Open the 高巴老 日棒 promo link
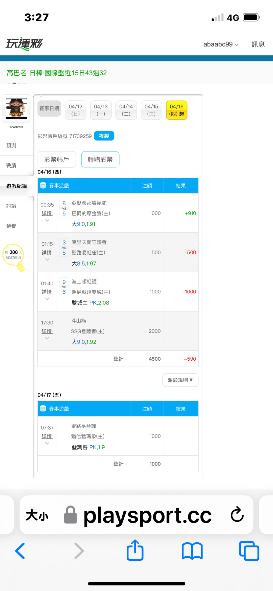 coord(57,73)
